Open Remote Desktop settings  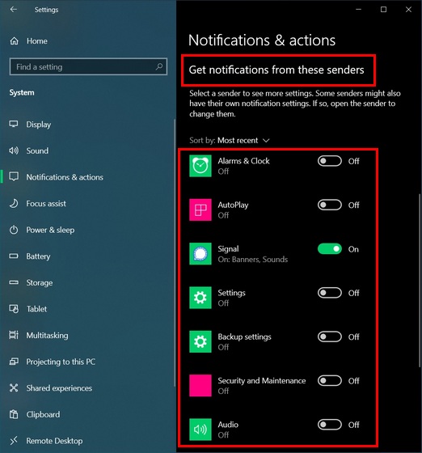coord(54,441)
